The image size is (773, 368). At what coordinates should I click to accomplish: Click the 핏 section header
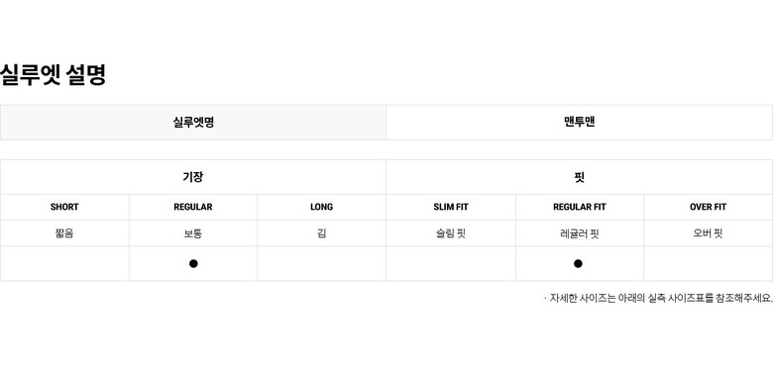[580, 177]
